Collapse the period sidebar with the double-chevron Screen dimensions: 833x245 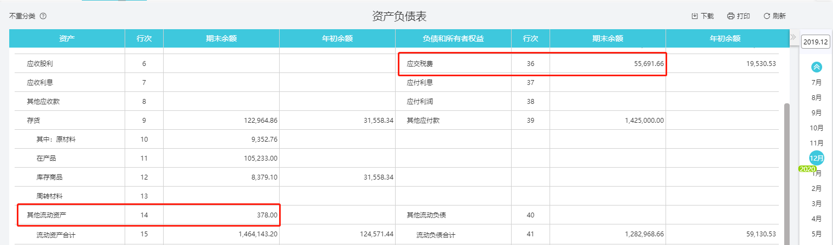pyautogui.click(x=792, y=37)
